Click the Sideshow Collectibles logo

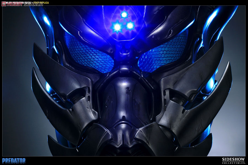coord(233,161)
